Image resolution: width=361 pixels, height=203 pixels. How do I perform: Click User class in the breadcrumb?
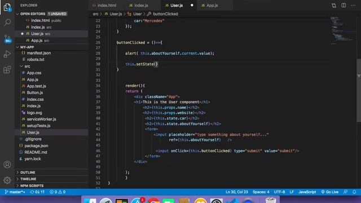pos(137,14)
